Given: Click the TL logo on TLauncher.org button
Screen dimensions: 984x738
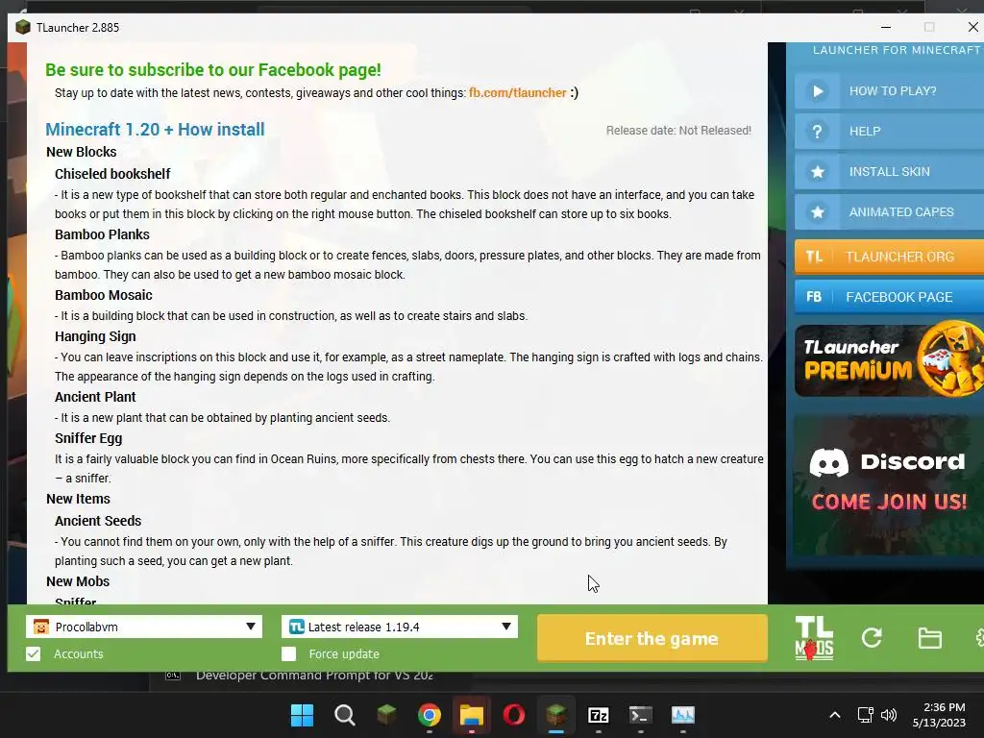Looking at the screenshot, I should click(814, 257).
